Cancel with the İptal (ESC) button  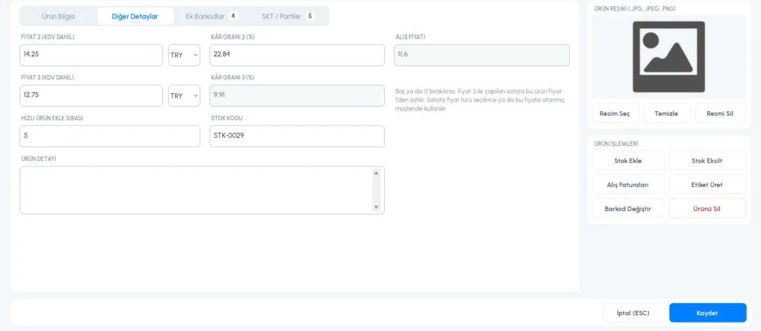tap(634, 313)
